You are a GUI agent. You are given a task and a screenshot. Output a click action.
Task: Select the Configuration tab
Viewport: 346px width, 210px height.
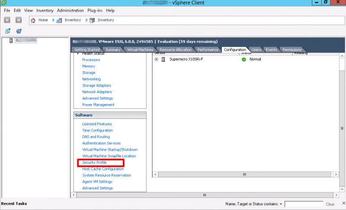[x=235, y=50]
